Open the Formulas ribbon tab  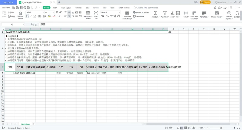tap(78, 8)
